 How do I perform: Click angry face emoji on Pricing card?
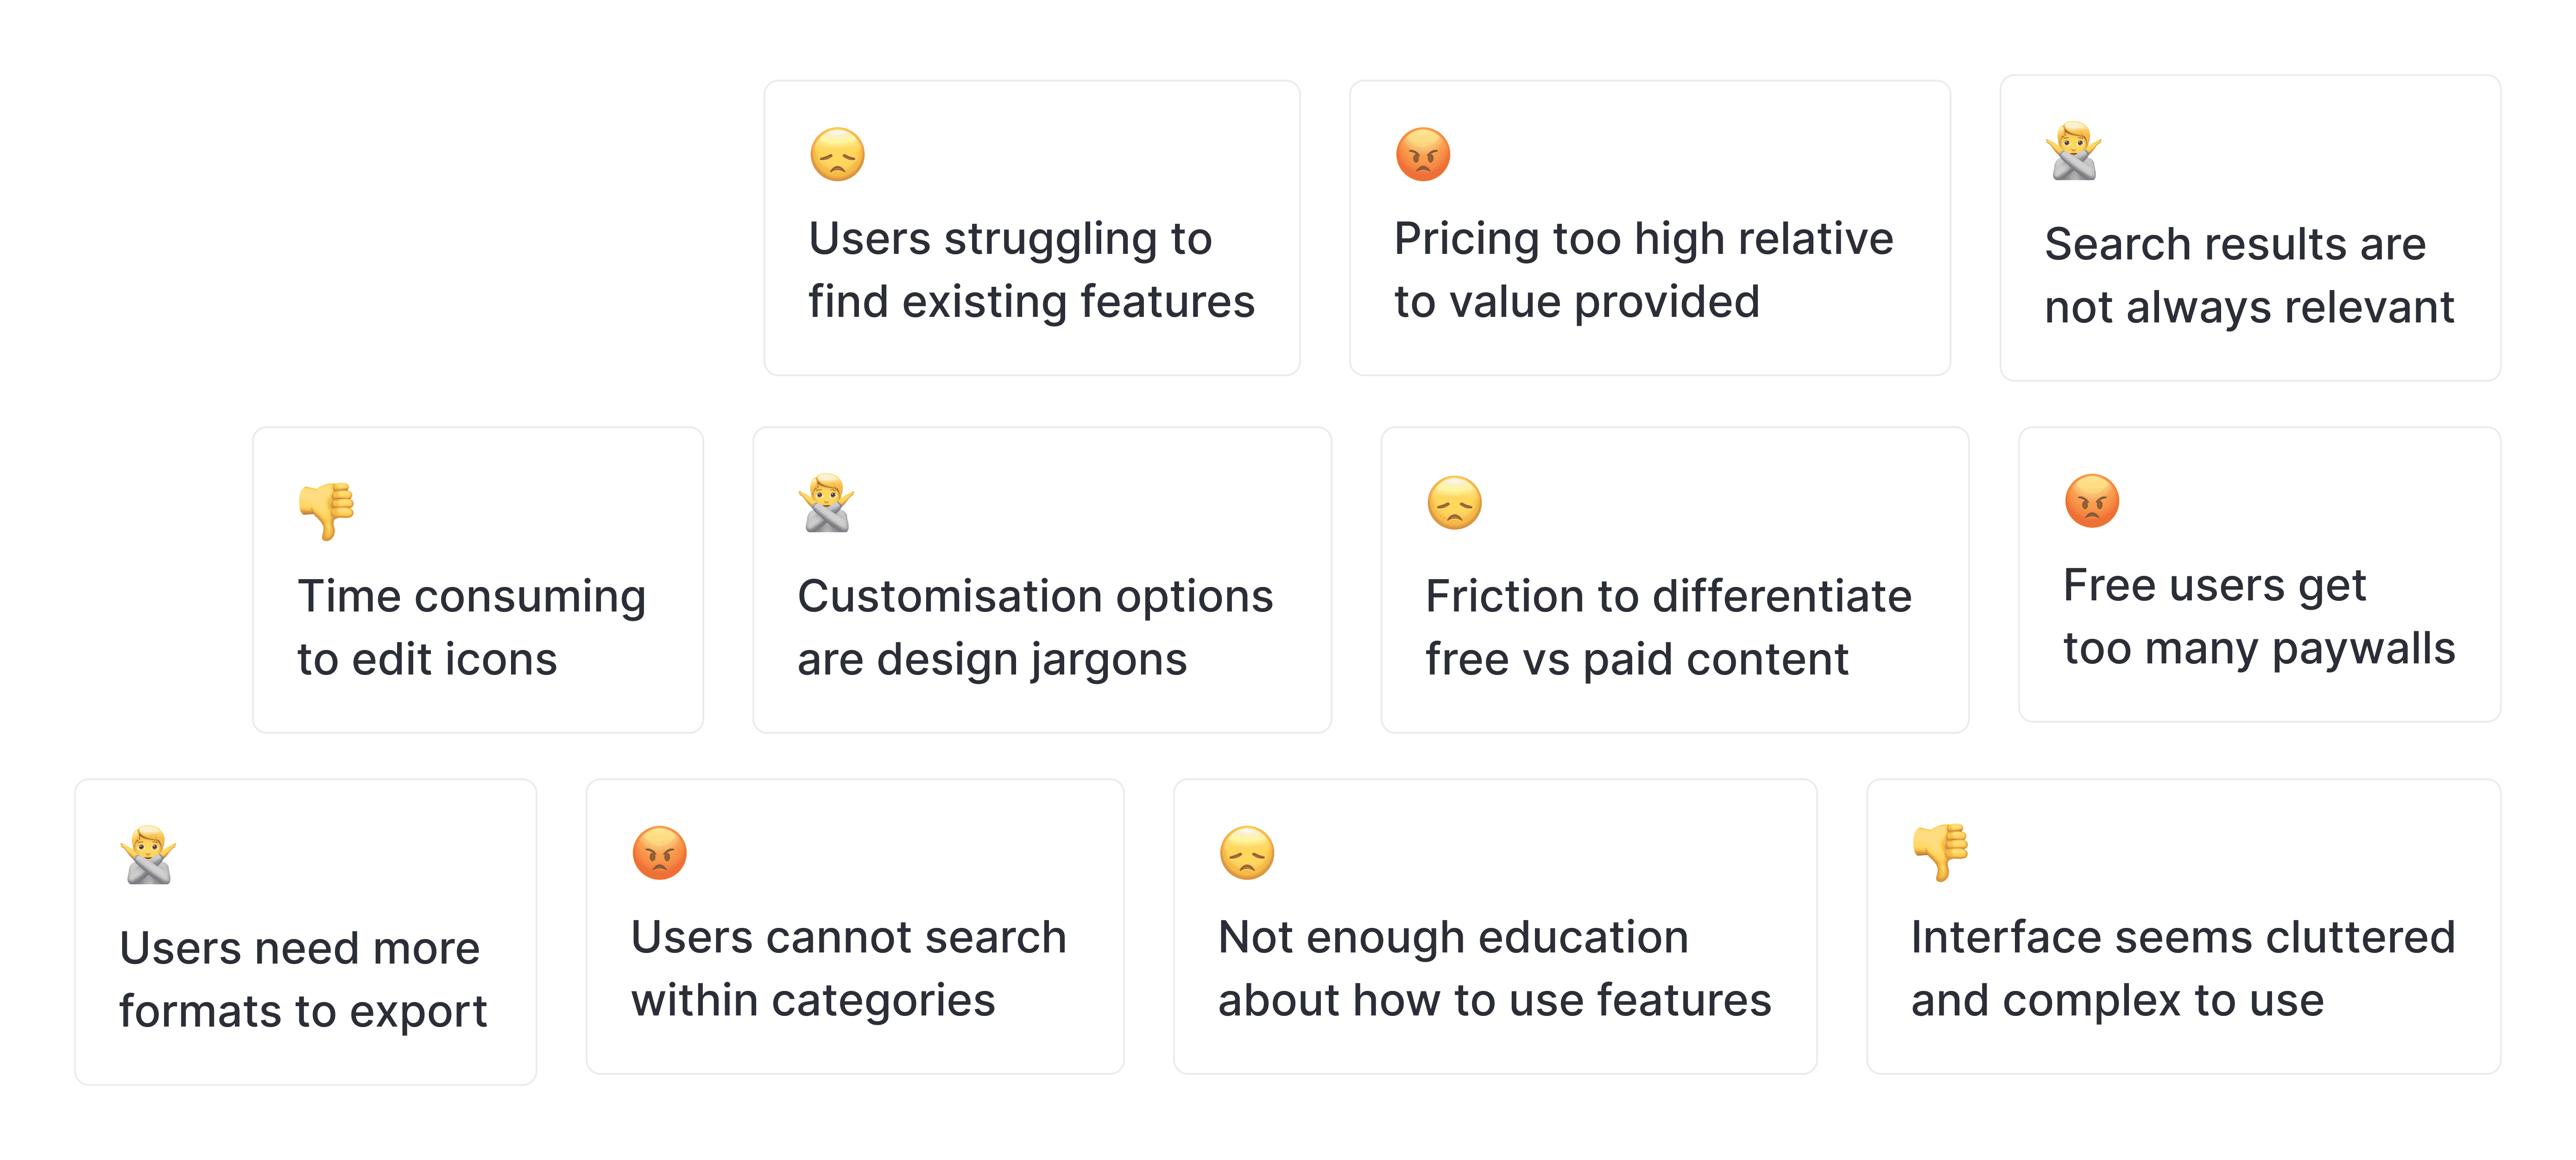[x=1422, y=154]
